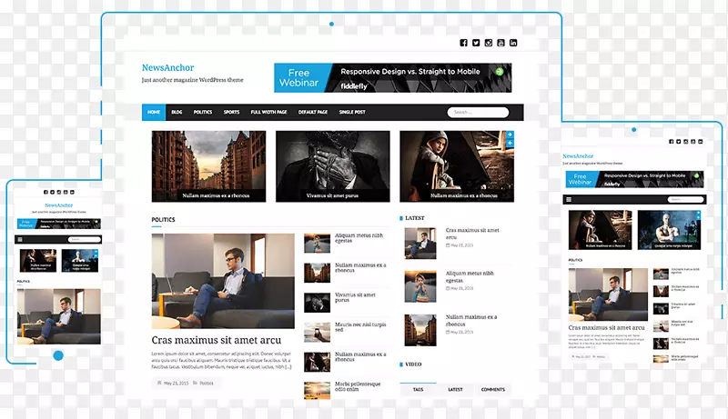Image resolution: width=728 pixels, height=419 pixels.
Task: Open LinkedIn icon in desktop preview header
Action: tap(513, 43)
